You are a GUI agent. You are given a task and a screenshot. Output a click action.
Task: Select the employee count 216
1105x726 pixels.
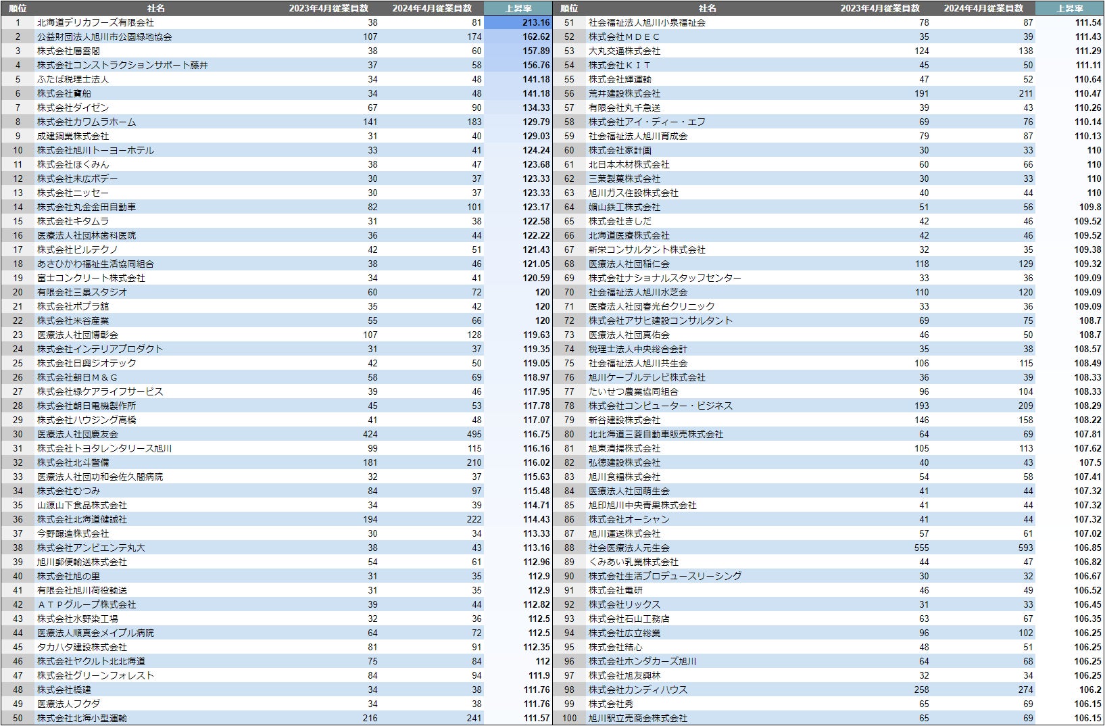coord(370,718)
